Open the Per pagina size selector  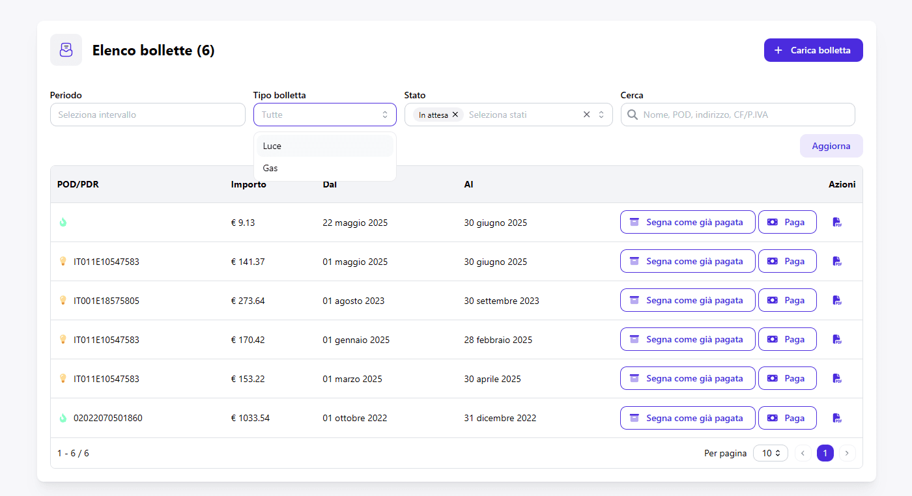click(x=770, y=453)
